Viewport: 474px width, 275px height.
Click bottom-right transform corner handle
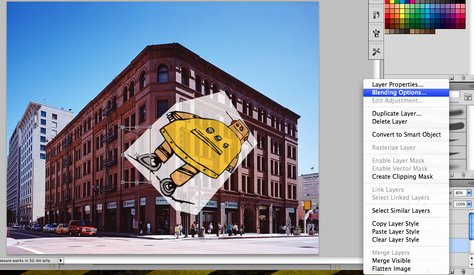click(150, 182)
